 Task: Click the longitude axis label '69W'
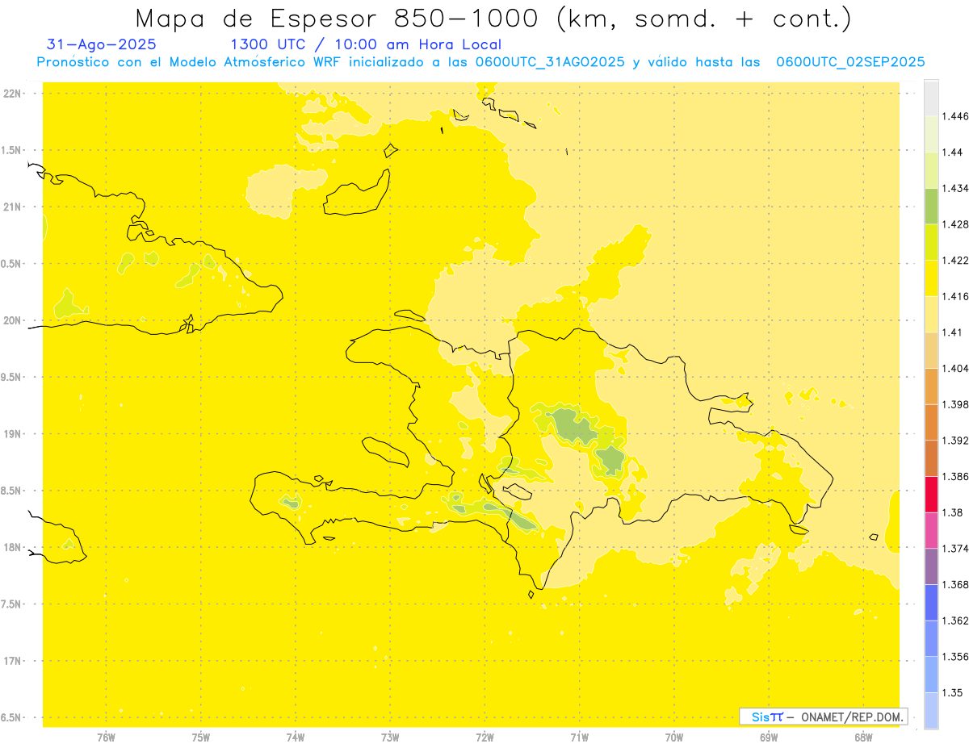769,737
